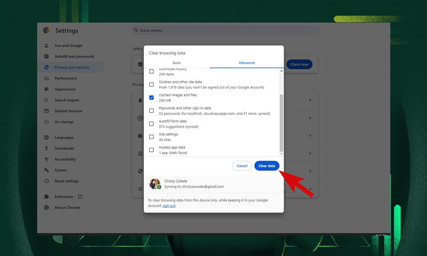Tick the Autofill form data checkbox

click(152, 124)
